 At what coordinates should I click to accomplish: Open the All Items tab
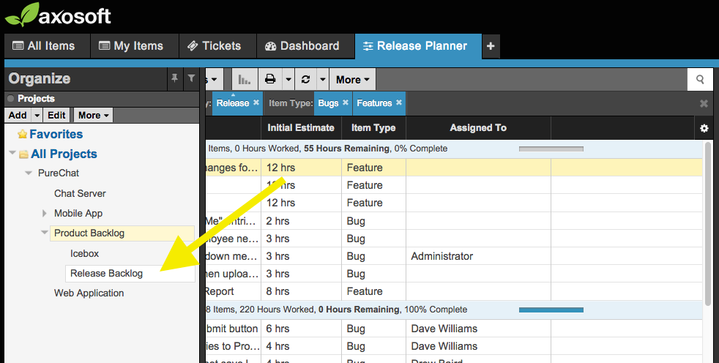tap(48, 46)
